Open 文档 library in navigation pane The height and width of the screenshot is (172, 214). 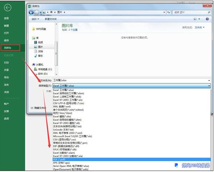point(38,51)
